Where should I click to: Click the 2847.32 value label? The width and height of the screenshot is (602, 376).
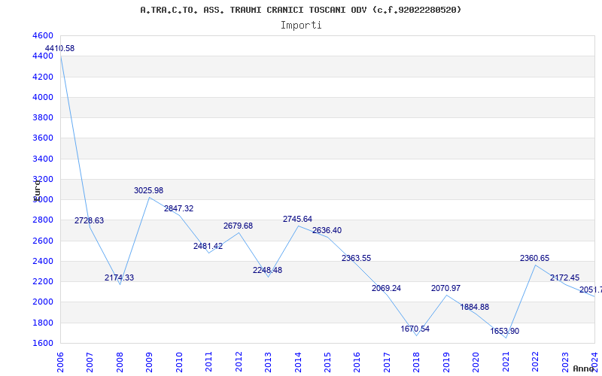[x=178, y=209]
